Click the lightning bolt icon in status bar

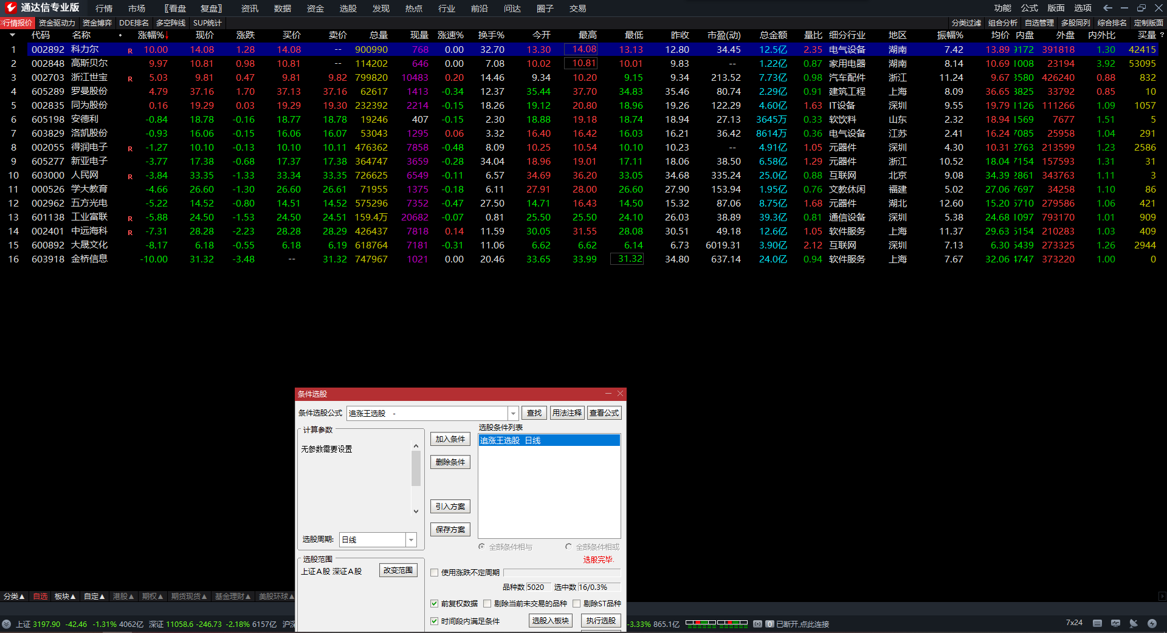click(x=1152, y=623)
